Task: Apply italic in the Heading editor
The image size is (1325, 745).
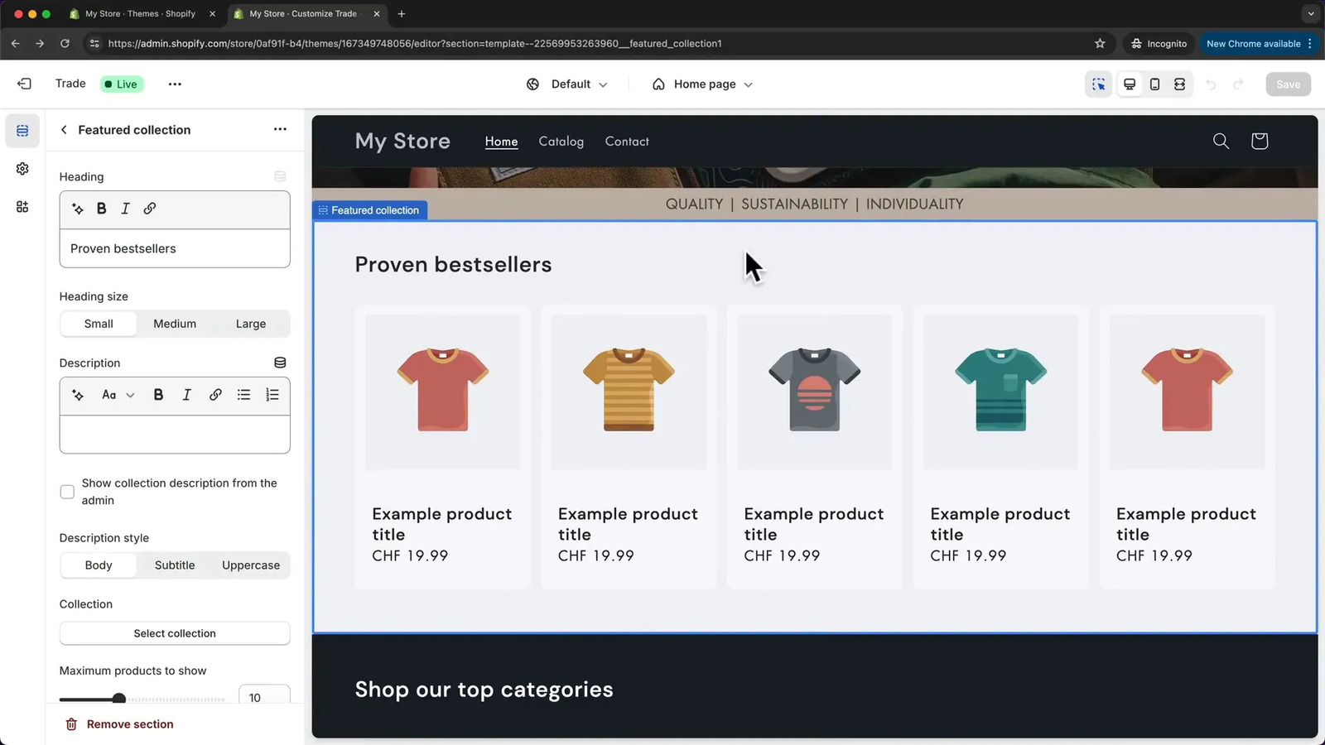Action: [125, 209]
